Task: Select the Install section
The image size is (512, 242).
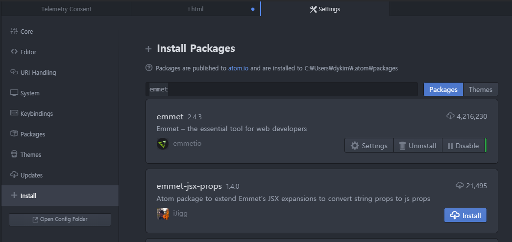Action: click(28, 196)
